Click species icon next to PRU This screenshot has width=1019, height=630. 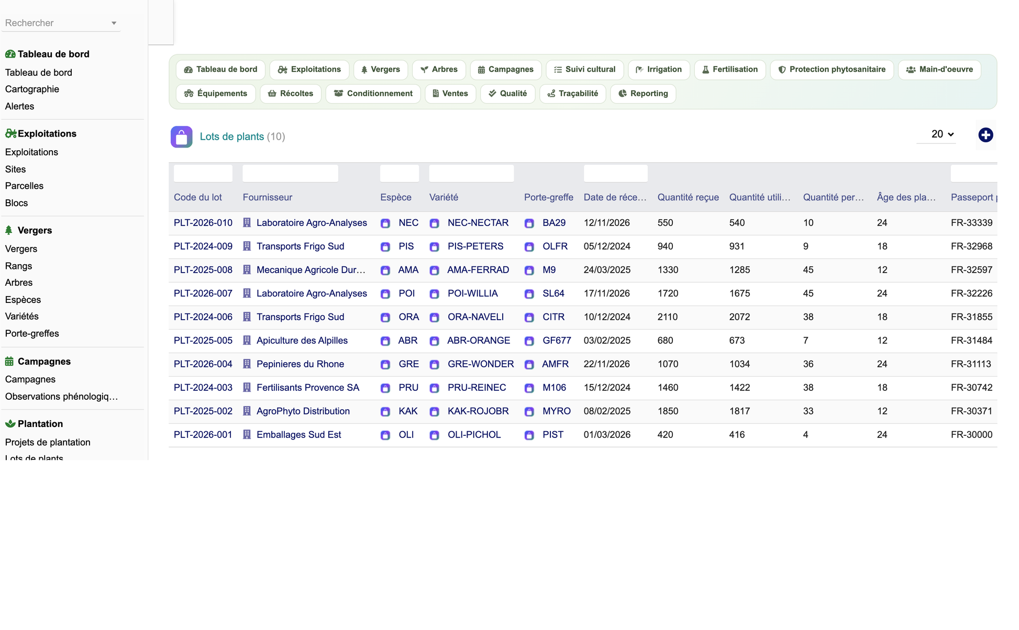(385, 388)
